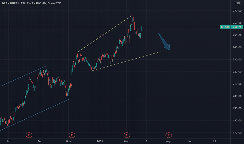Click the 2021 date axis label
This screenshot has height=144, width=244.
point(100,141)
